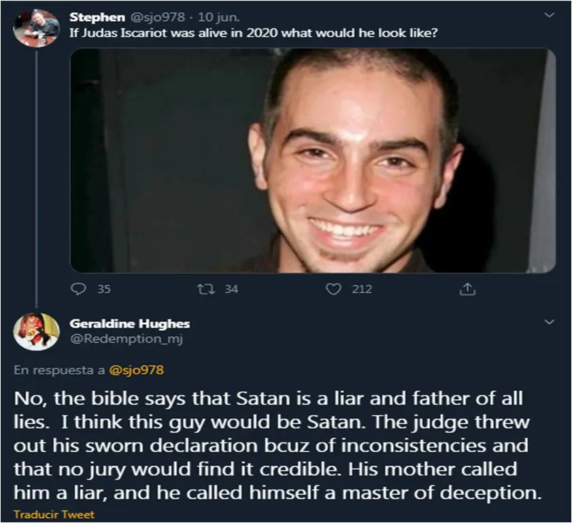Open Stephen's profile picture avatar
Screen dimensions: 572x523
(35, 28)
